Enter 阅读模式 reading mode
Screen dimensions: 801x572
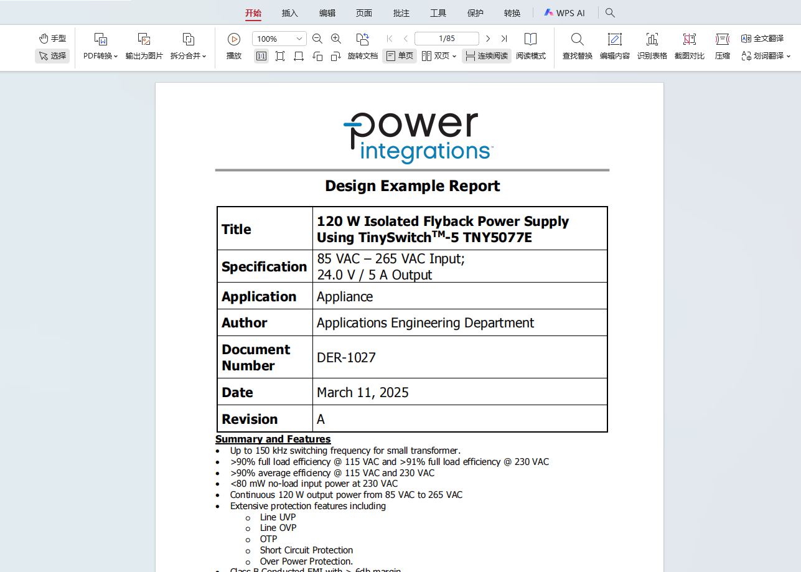[x=531, y=47]
